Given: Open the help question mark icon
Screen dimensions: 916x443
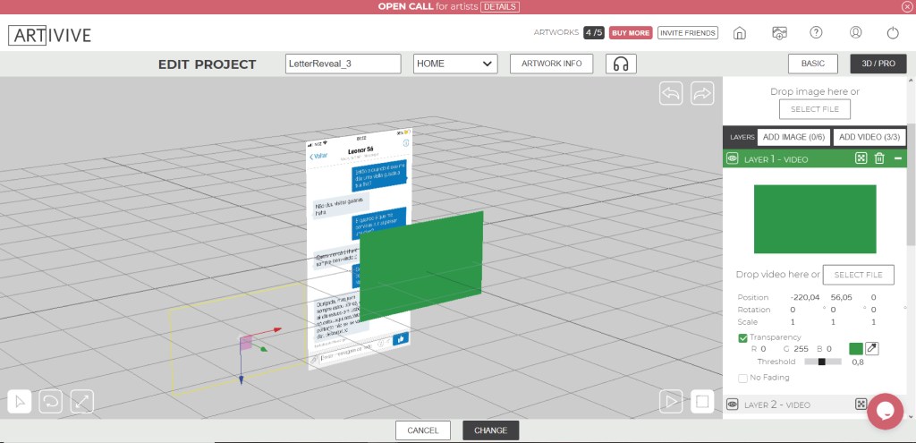Looking at the screenshot, I should [x=816, y=33].
